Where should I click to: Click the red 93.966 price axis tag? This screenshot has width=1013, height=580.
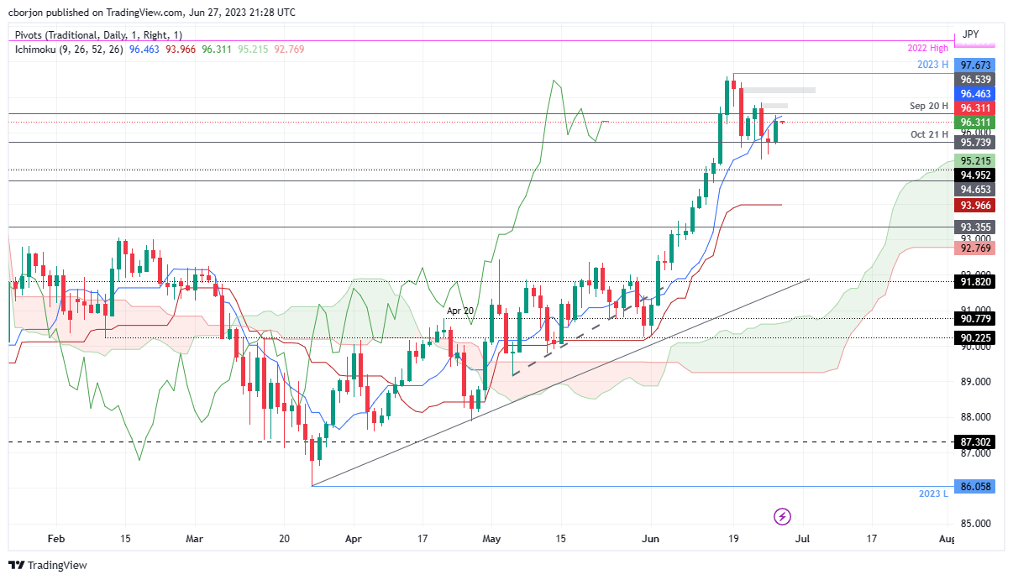pyautogui.click(x=977, y=206)
